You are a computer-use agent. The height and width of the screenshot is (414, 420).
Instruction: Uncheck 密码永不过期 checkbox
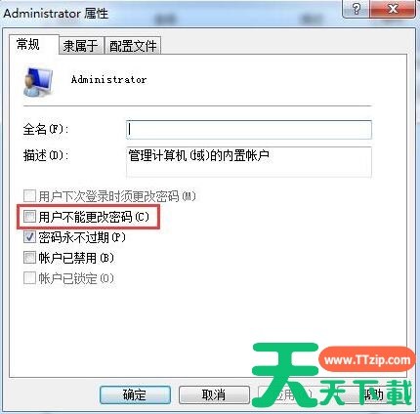click(29, 237)
